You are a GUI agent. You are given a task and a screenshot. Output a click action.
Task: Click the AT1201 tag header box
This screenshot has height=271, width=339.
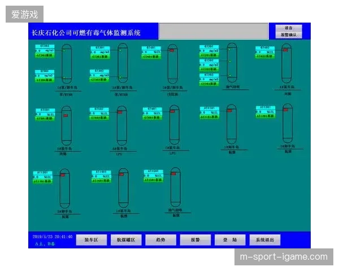coord(266,108)
